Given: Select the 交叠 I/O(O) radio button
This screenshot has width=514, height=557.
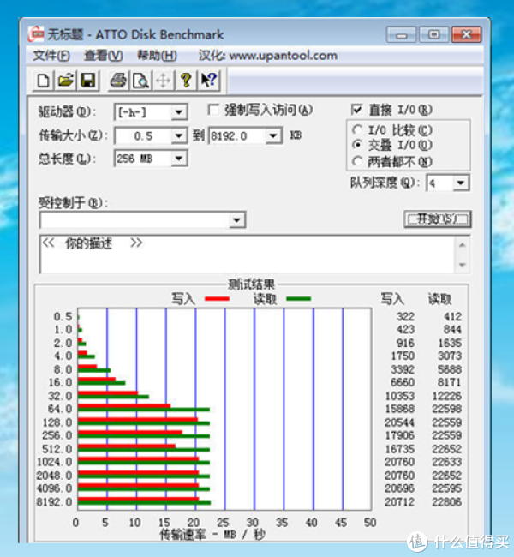Looking at the screenshot, I should tap(357, 146).
